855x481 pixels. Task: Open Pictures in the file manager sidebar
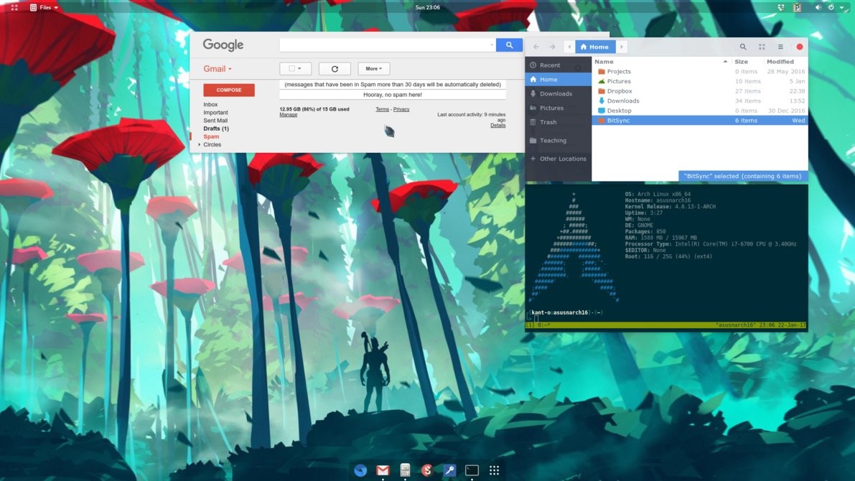[559, 108]
